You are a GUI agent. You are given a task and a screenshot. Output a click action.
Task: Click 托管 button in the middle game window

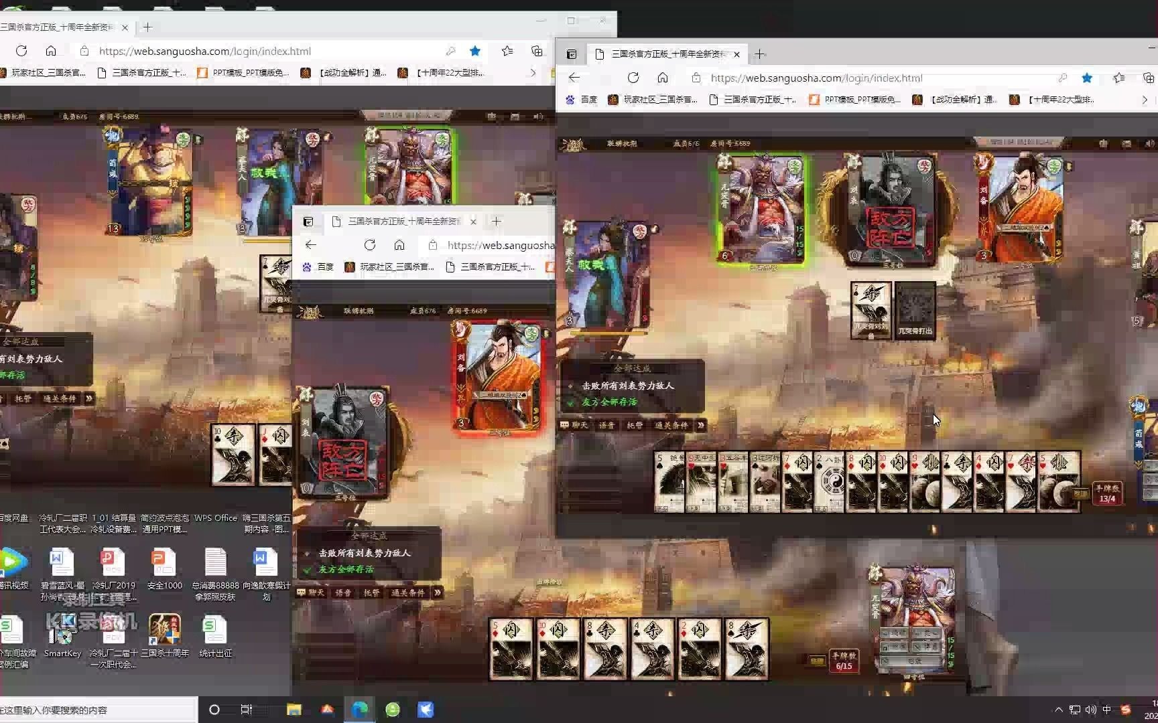371,592
